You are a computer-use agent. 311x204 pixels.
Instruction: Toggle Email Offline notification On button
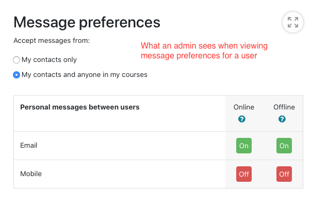284,146
